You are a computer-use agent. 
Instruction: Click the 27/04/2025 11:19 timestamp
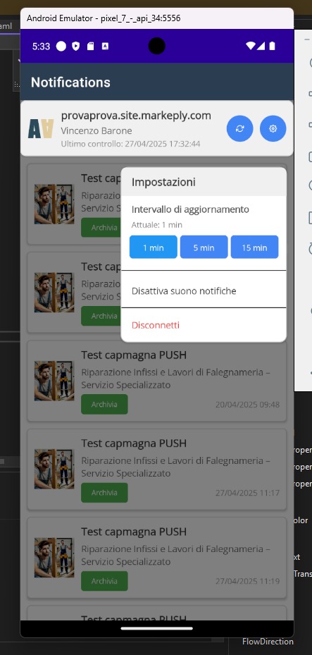click(247, 582)
